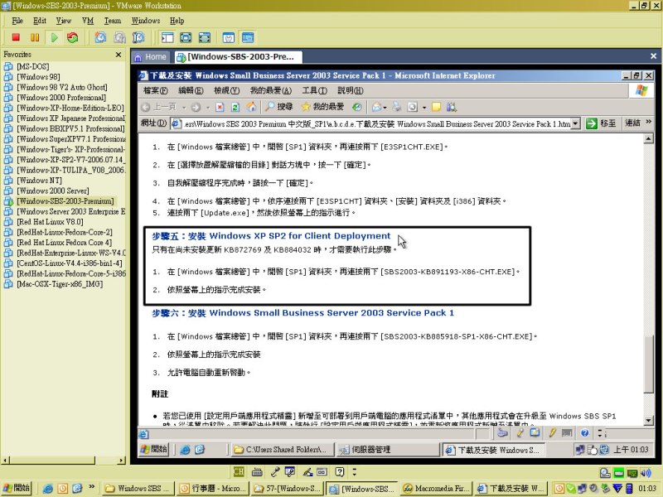Expand the IE address bar dropdown

[577, 123]
